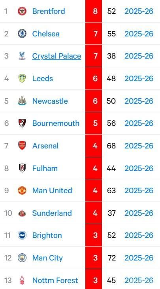Open the Sunderland team link
This screenshot has height=289, width=160.
pyautogui.click(x=52, y=213)
